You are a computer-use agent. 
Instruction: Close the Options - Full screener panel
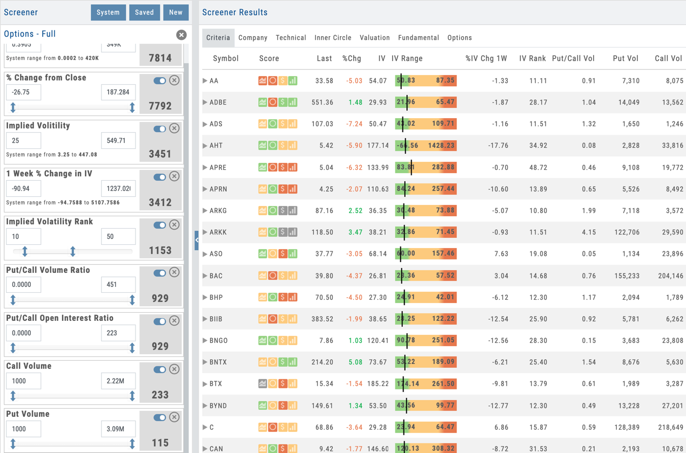point(181,35)
